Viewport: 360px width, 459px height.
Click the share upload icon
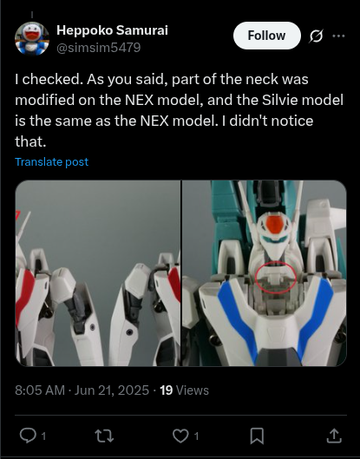[x=334, y=436]
